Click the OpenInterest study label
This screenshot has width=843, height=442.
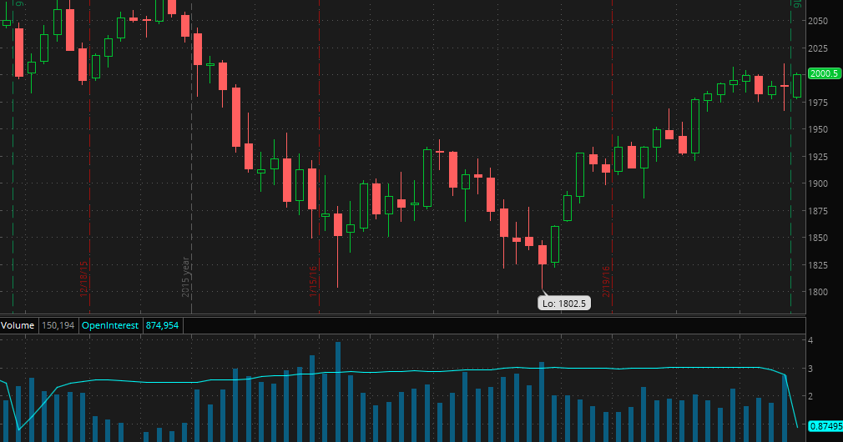pyautogui.click(x=109, y=325)
